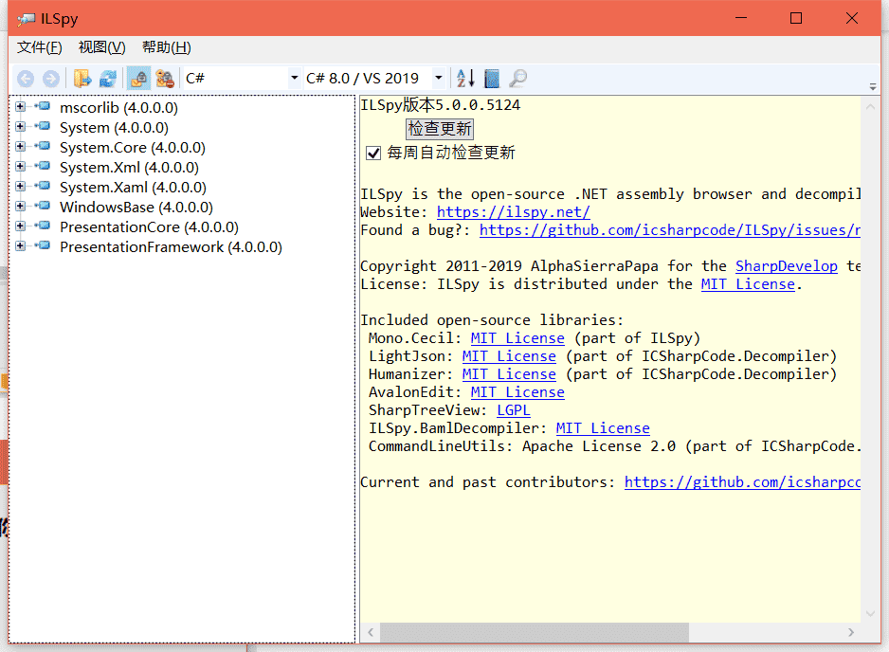Select the mscorlib (4.0.0.0) label
Screen dimensions: 889x652
[x=119, y=107]
